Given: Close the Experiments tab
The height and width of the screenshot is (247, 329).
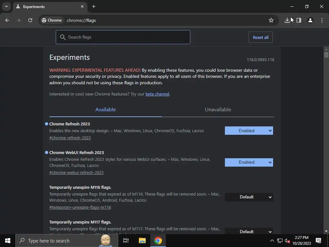Looking at the screenshot, I should coord(82,6).
